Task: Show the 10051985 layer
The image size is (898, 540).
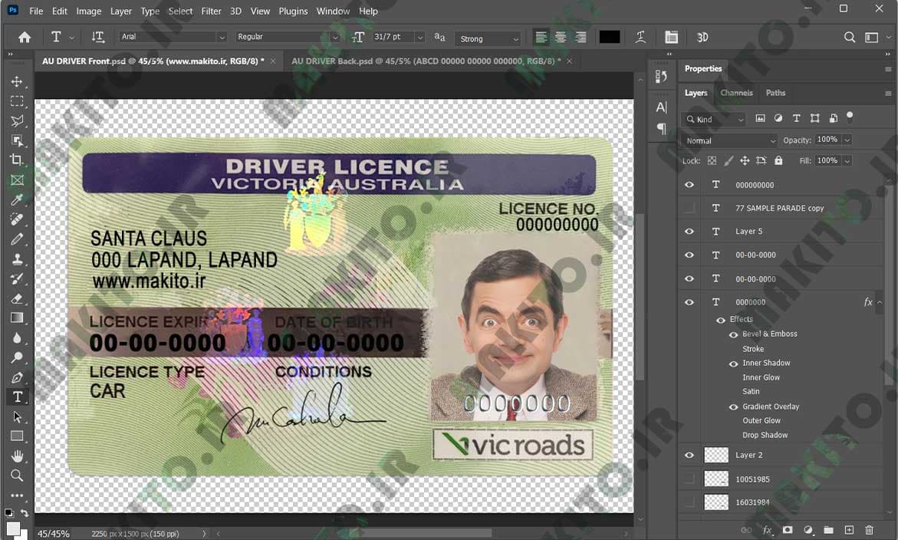Action: (689, 479)
